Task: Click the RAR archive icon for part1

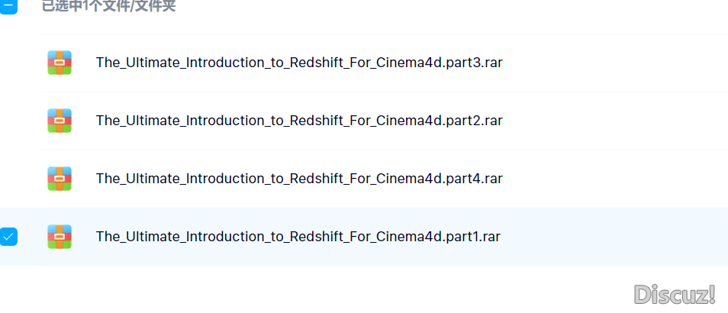Action: 60,237
